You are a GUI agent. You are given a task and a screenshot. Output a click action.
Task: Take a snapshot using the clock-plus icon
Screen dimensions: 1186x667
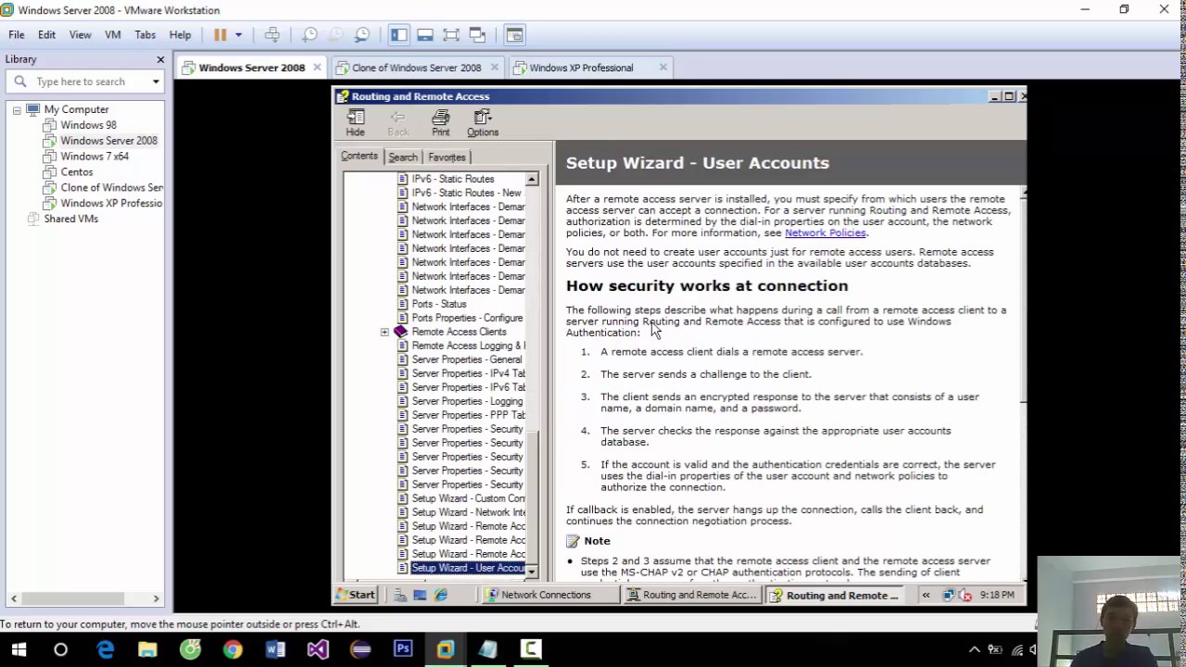pos(310,34)
